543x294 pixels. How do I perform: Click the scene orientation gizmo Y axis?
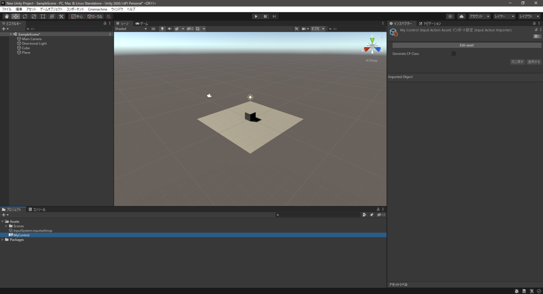pos(372,41)
